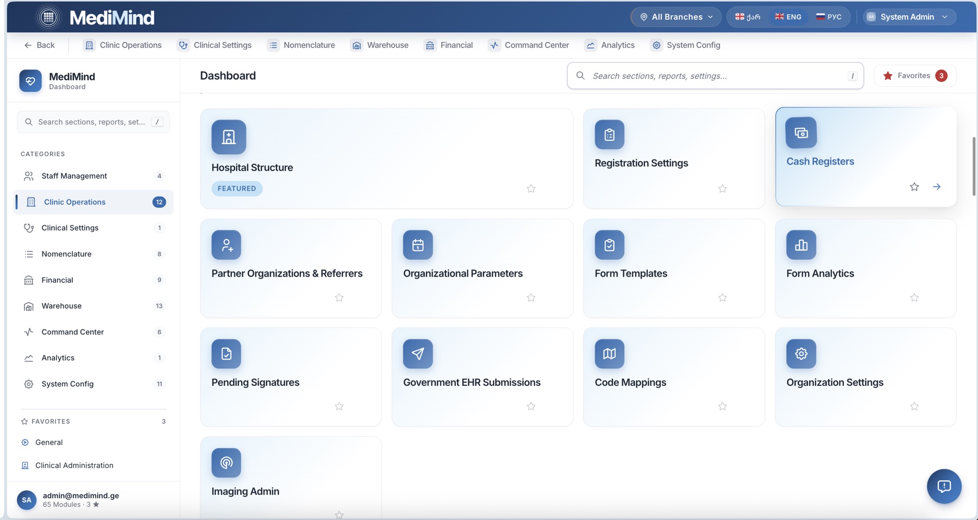
Task: Open the Favorites button with badge 3
Action: point(915,76)
